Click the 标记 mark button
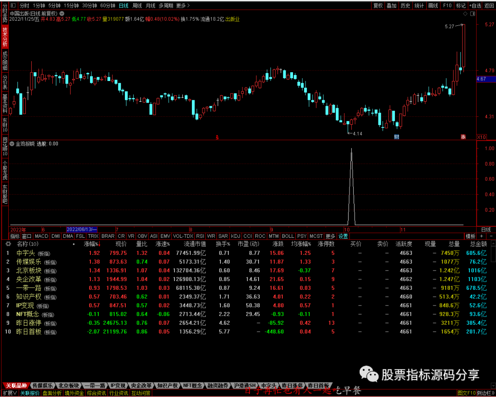The image size is (496, 397). click(x=461, y=6)
